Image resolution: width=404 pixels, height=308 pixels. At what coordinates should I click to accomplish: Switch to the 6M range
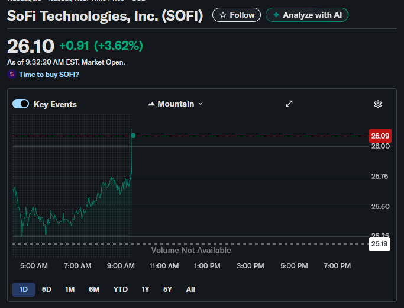pos(94,290)
